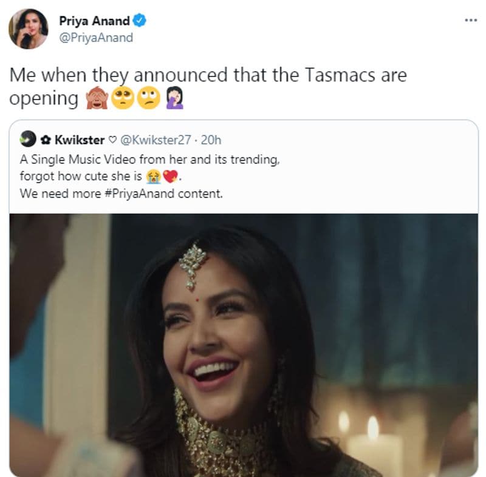Open the @PriyaAnand handle link
Screen dimensions: 486x477
[96, 38]
